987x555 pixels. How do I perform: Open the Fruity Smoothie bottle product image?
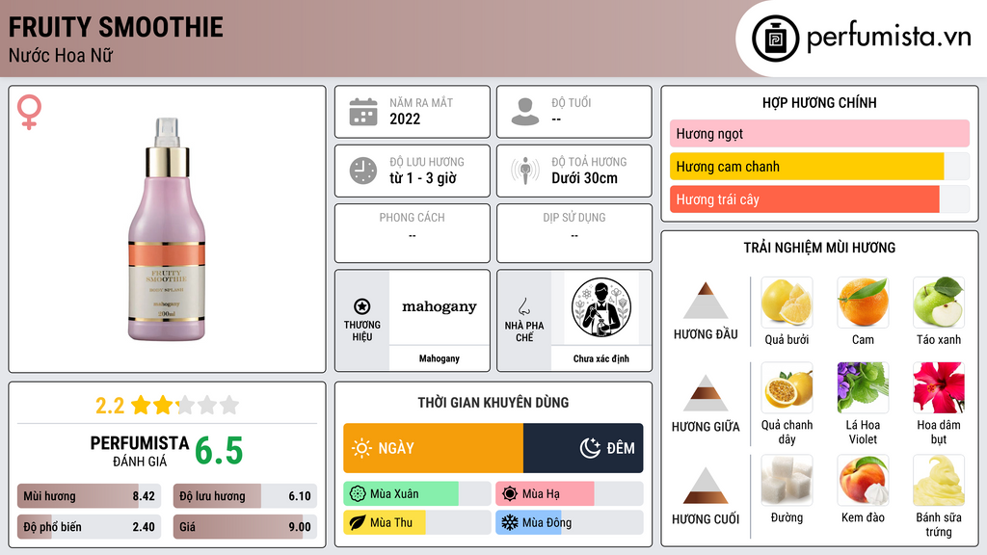pos(167,229)
